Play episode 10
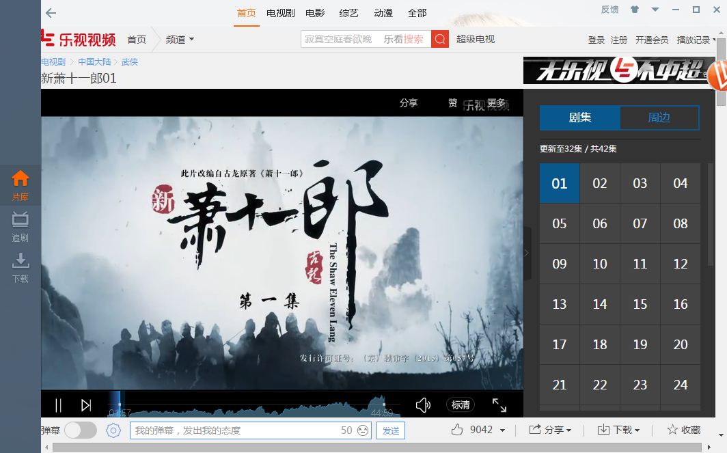The width and height of the screenshot is (727, 453). click(599, 264)
